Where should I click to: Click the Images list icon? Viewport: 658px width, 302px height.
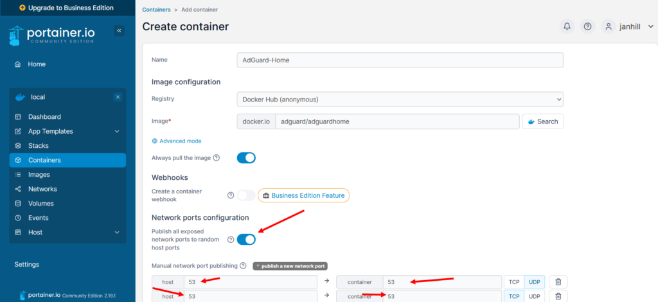point(17,175)
